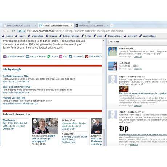This screenshot has height=167, width=167.
Task: Bookmark page with the star icon
Action: tap(20, 31)
